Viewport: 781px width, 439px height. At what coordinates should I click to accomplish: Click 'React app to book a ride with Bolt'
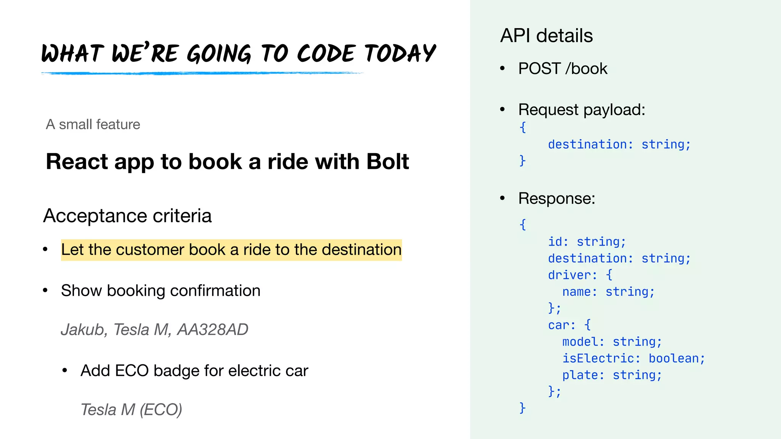click(x=227, y=162)
